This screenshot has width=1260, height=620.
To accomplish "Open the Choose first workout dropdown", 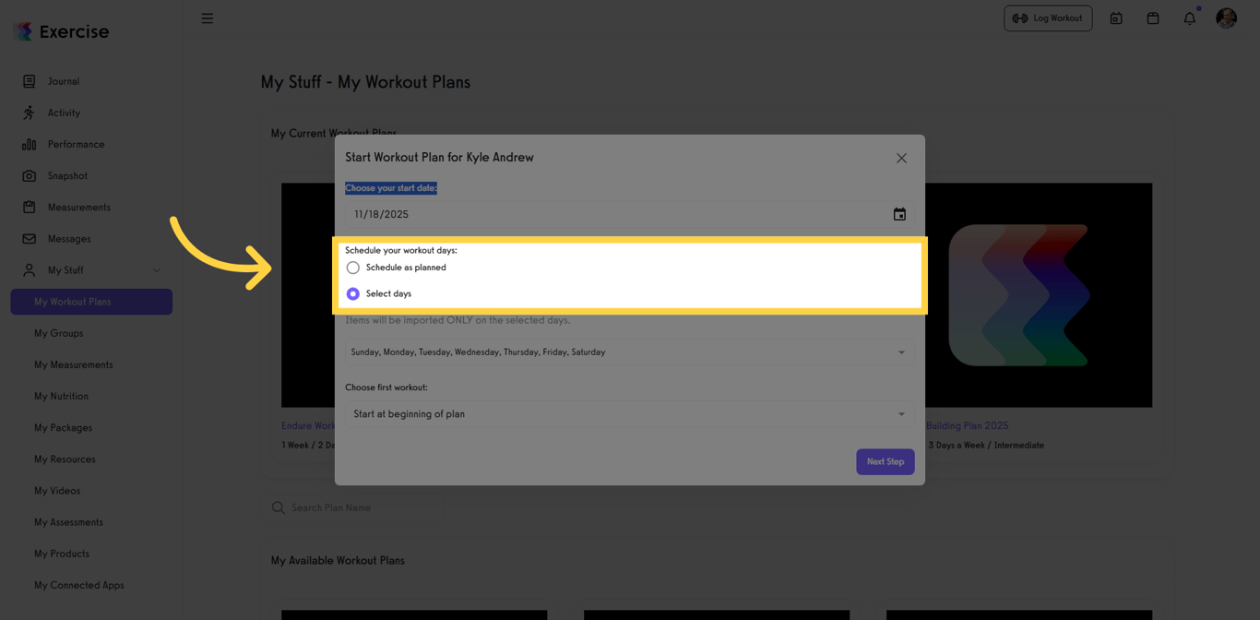I will click(x=629, y=414).
